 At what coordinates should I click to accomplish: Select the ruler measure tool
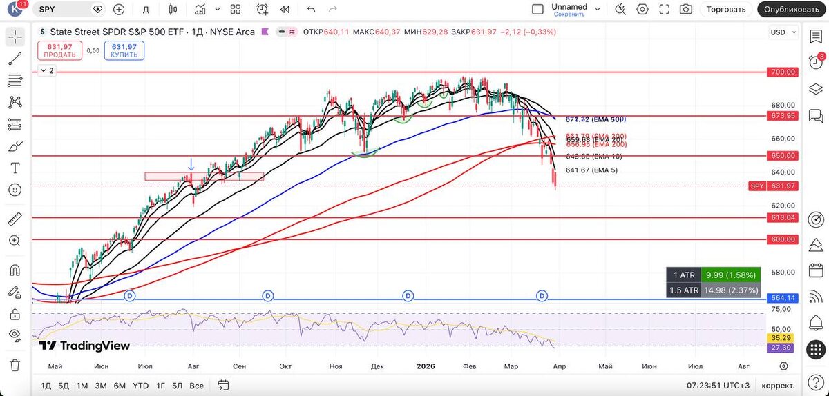tap(15, 219)
